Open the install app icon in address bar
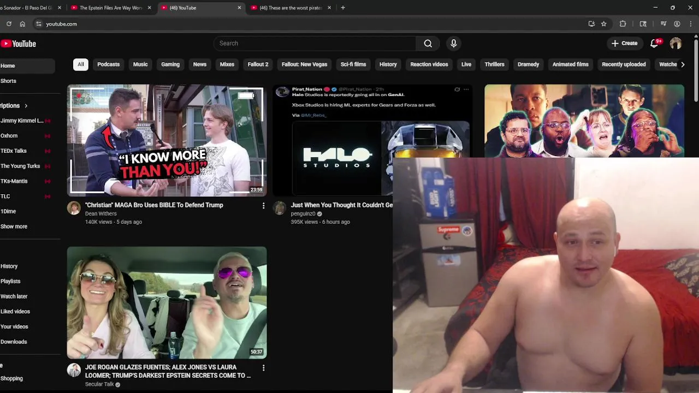 (591, 24)
